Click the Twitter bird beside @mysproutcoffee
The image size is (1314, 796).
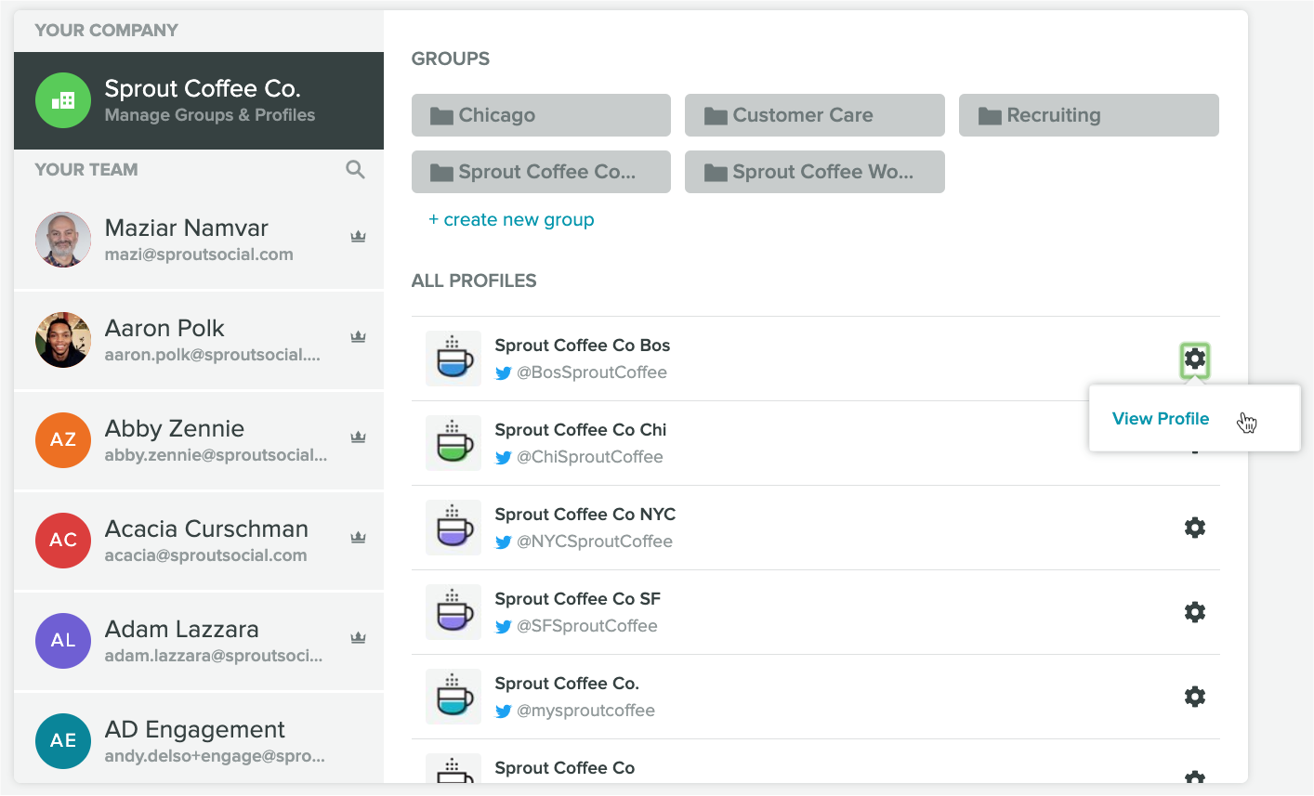click(x=504, y=711)
